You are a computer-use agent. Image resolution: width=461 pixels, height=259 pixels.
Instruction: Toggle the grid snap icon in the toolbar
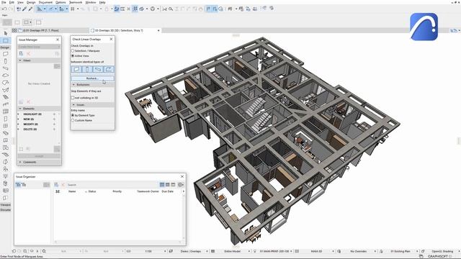[73, 9]
